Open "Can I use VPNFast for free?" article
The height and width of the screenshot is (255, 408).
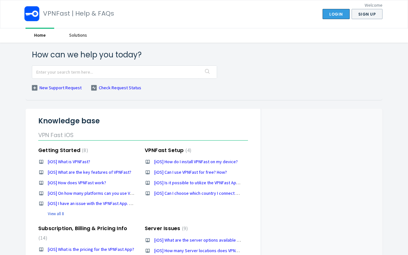(x=191, y=172)
